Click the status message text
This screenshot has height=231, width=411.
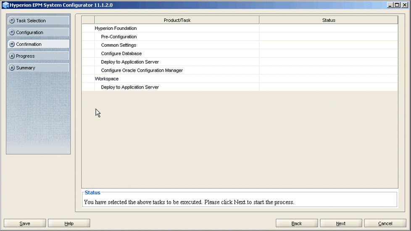click(x=189, y=202)
